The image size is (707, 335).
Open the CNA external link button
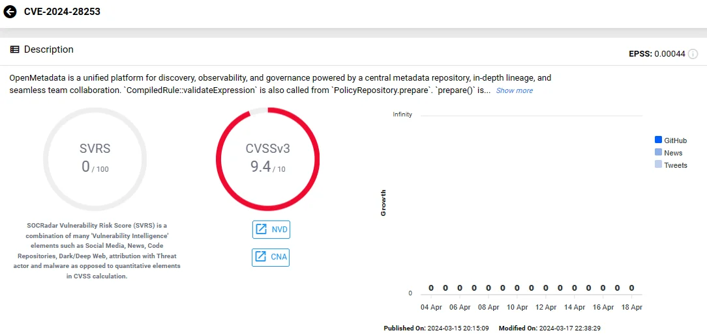(x=271, y=257)
